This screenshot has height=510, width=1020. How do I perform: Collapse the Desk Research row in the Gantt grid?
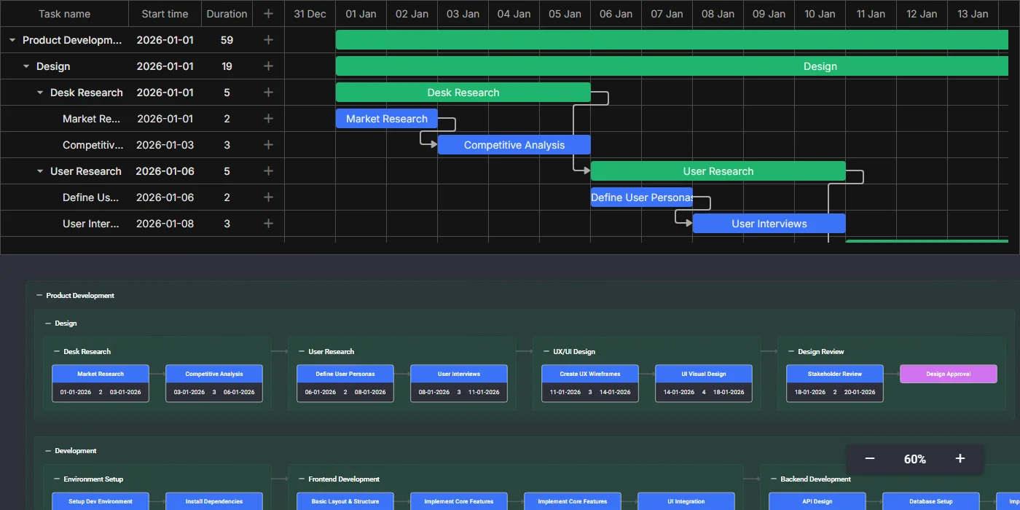click(40, 93)
